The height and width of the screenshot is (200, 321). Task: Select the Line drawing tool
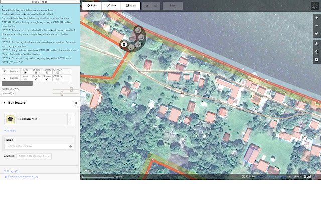(113, 6)
